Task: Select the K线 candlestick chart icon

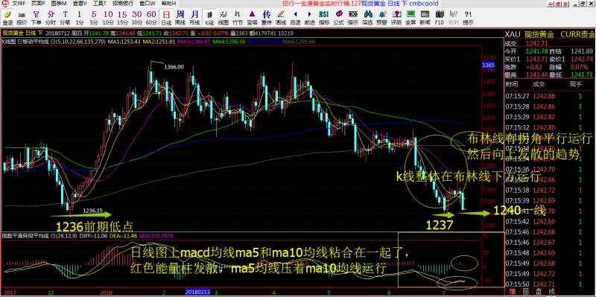Action: click(x=209, y=17)
